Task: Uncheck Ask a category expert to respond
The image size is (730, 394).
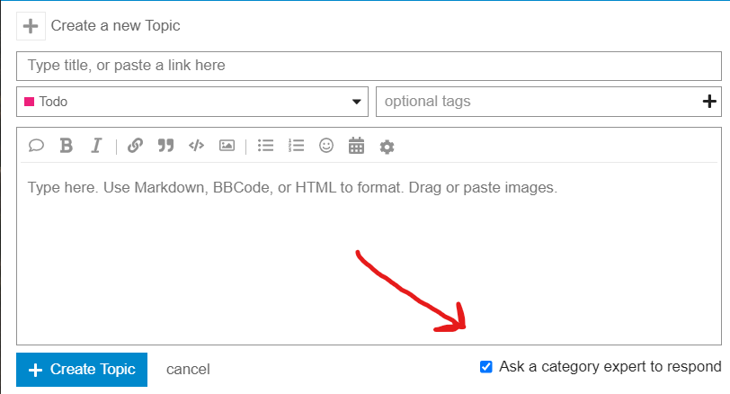Action: [486, 367]
